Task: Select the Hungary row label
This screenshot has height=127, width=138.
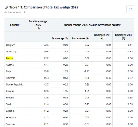Action: pyautogui.click(x=11, y=118)
